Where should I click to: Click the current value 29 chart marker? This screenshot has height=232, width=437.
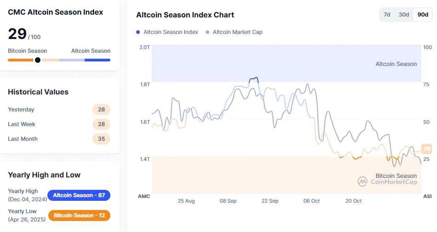(x=427, y=149)
